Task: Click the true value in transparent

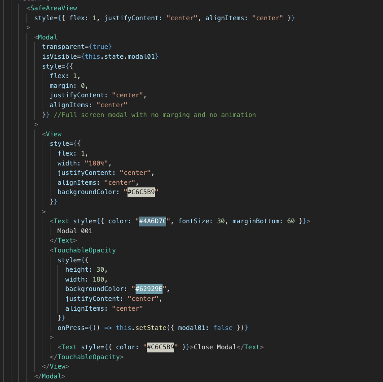Action: [x=100, y=47]
